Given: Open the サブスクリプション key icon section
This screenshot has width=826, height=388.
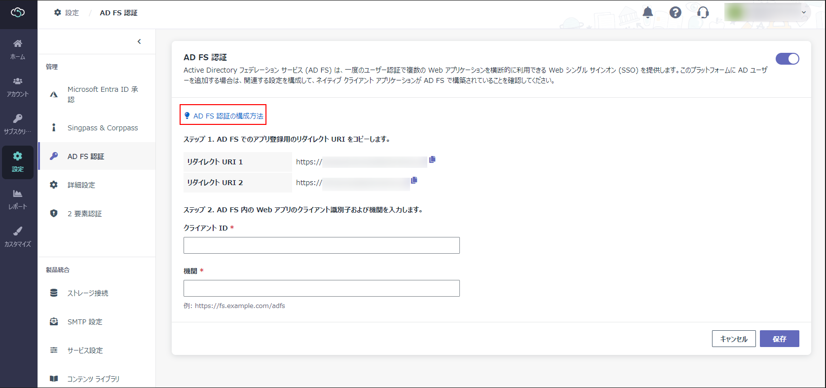Looking at the screenshot, I should 18,124.
